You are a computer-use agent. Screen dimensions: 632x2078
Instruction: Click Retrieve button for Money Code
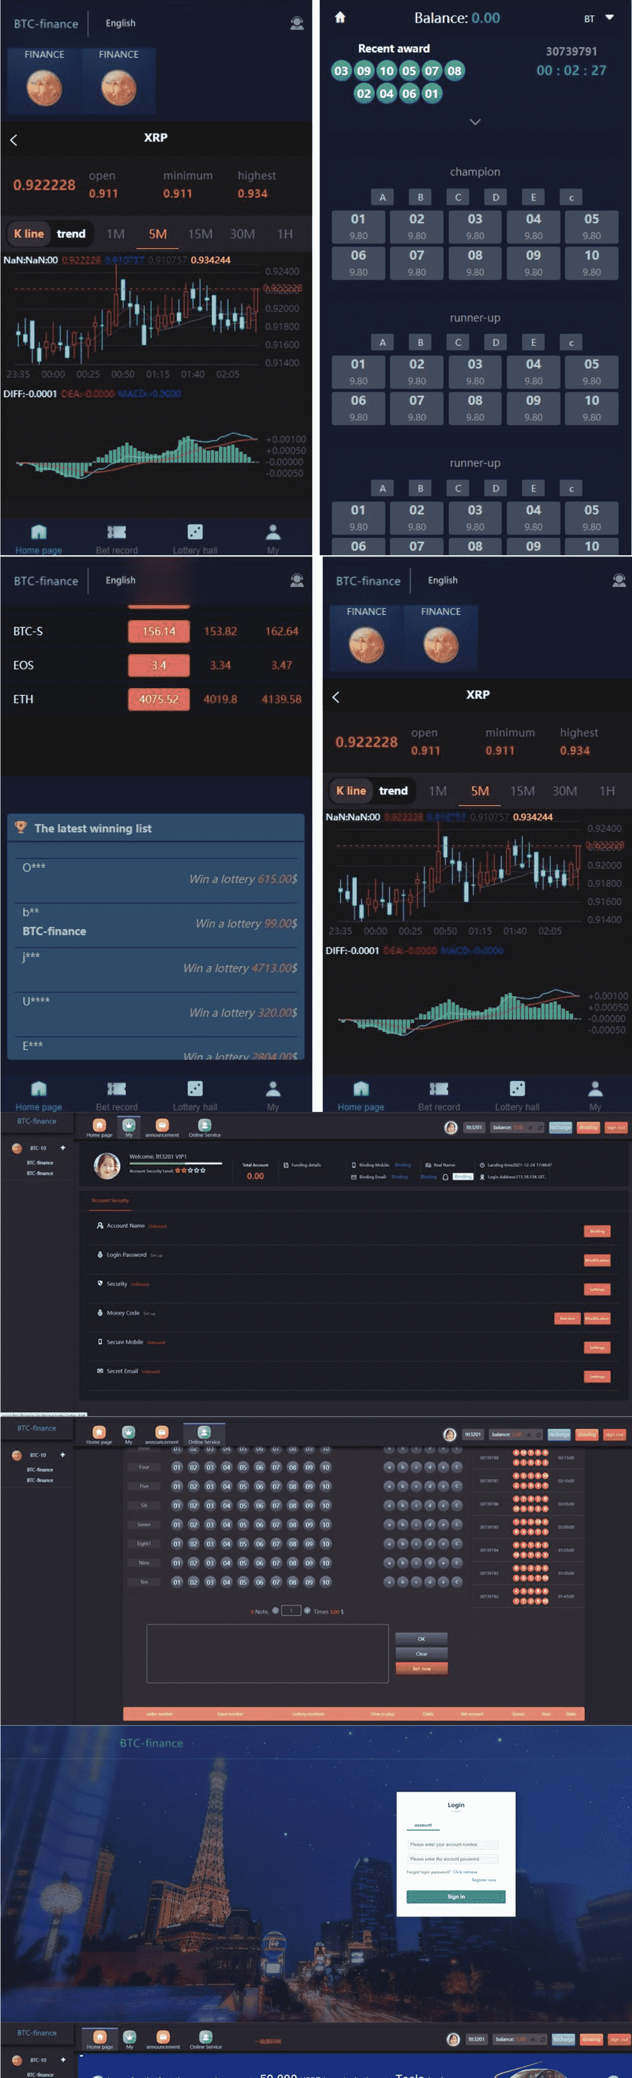click(568, 1318)
